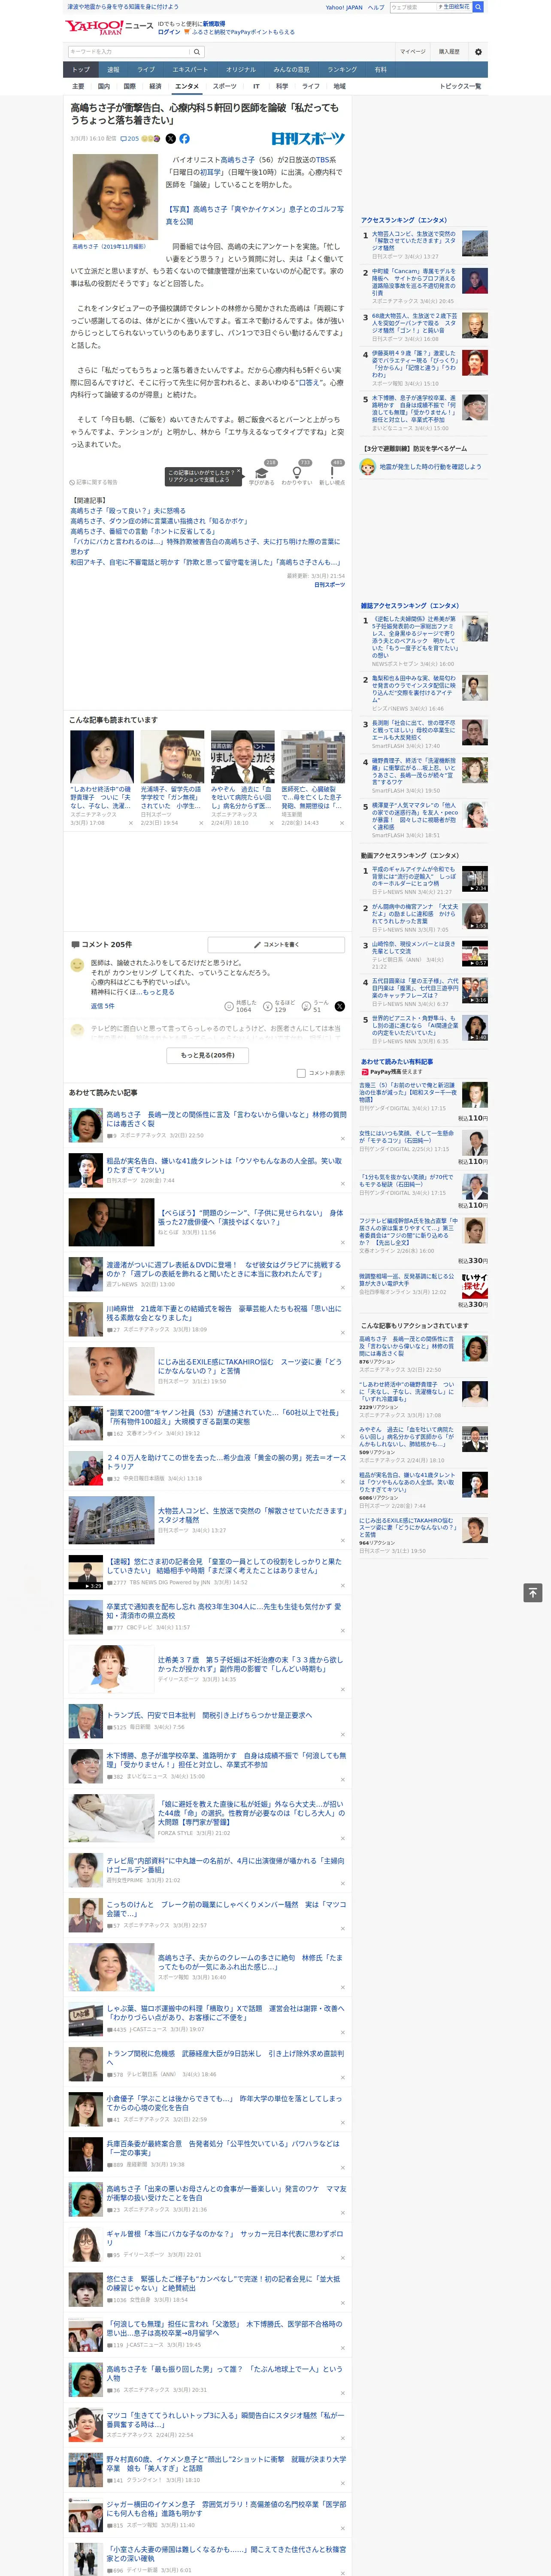Open the みんなの意見 tab
Image resolution: width=551 pixels, height=2576 pixels.
click(x=291, y=70)
